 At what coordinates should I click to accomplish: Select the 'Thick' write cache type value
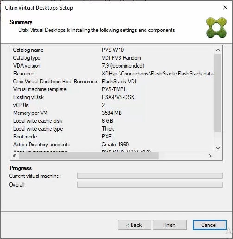point(108,129)
